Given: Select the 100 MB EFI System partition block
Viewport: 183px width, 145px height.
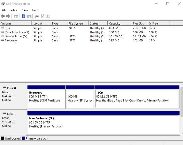Looking at the screenshot, I should click(80, 97).
